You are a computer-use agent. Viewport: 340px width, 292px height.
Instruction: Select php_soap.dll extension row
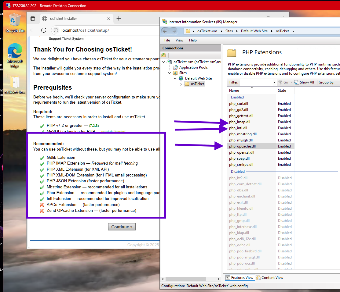click(x=261, y=158)
